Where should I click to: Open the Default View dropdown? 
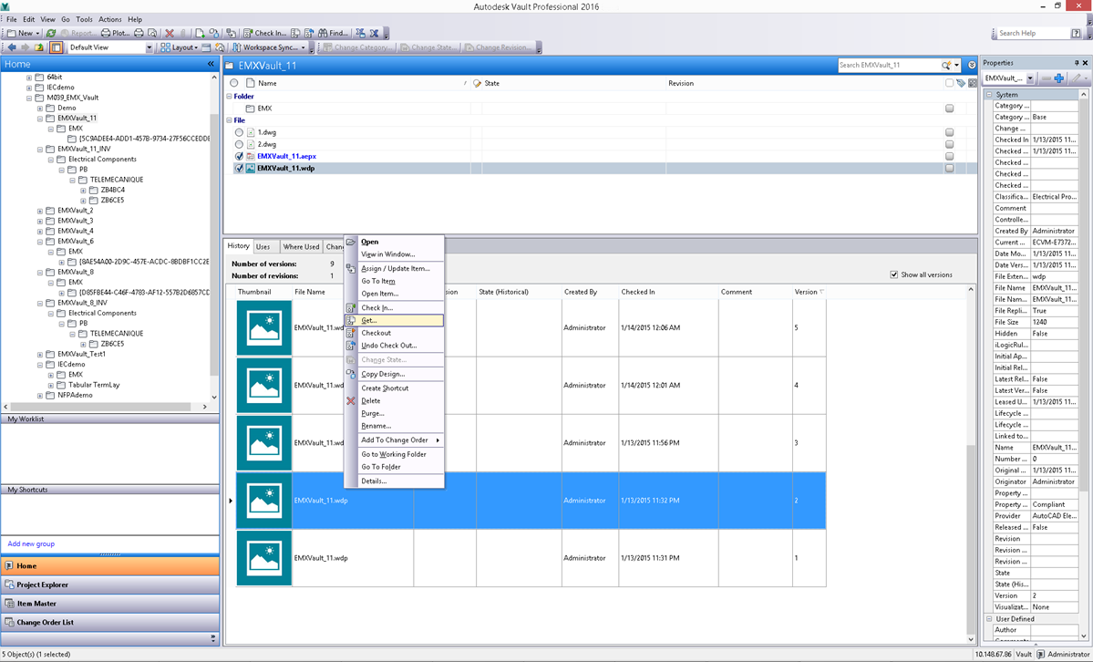[149, 47]
